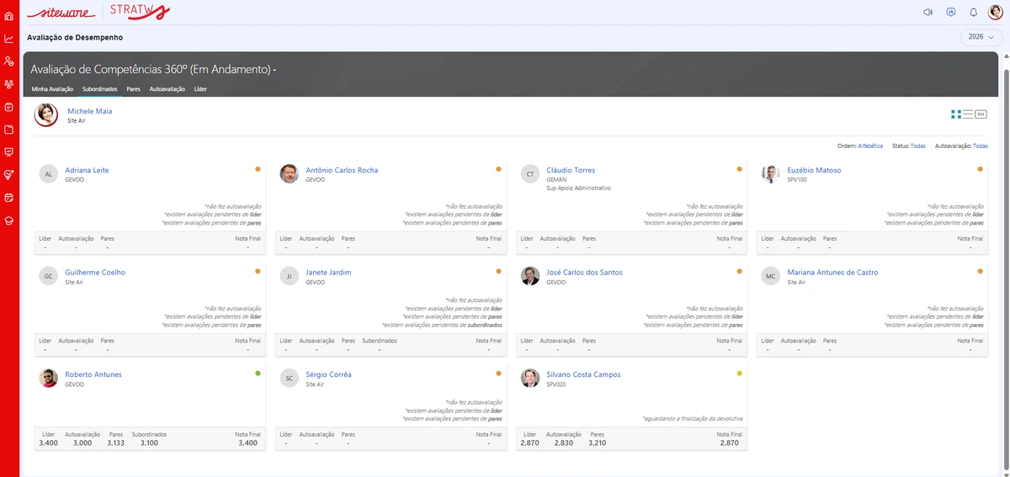The height and width of the screenshot is (477, 1010).
Task: Click the SC initials avatar
Action: pyautogui.click(x=290, y=378)
